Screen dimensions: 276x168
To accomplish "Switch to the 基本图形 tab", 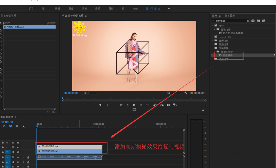I will pos(230,16).
